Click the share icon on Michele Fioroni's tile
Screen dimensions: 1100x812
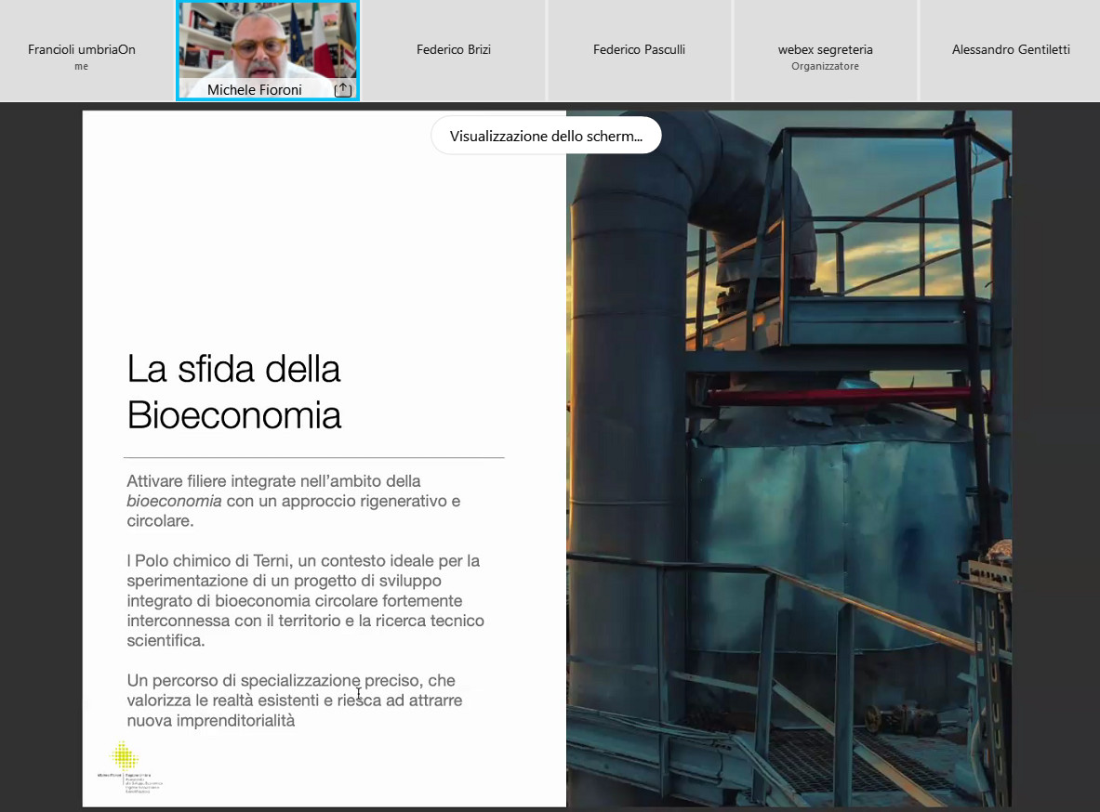click(x=343, y=90)
